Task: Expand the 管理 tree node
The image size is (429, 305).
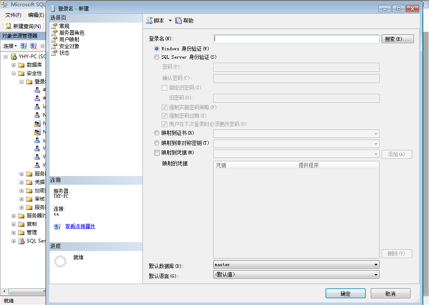Action: point(13,233)
